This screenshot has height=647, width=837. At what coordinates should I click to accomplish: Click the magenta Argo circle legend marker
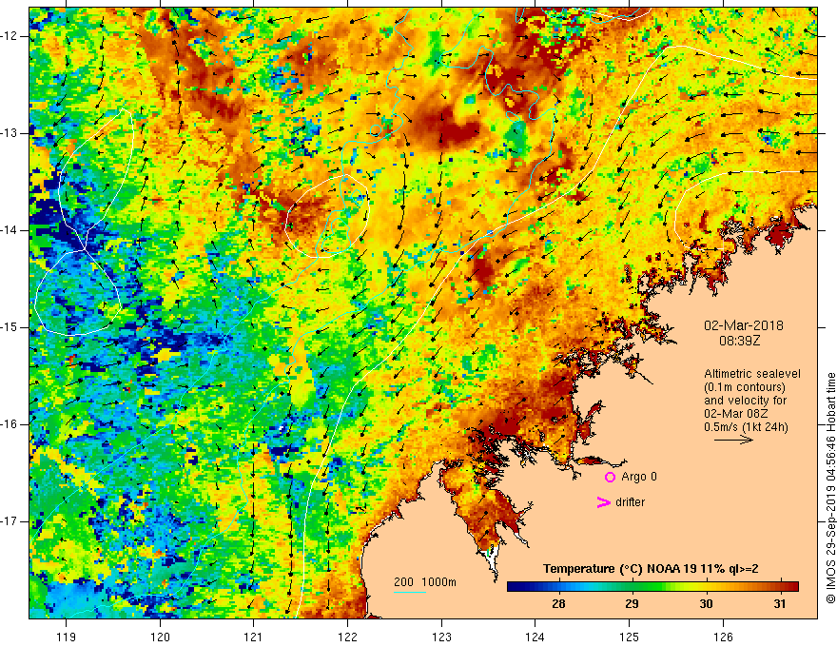[x=610, y=478]
